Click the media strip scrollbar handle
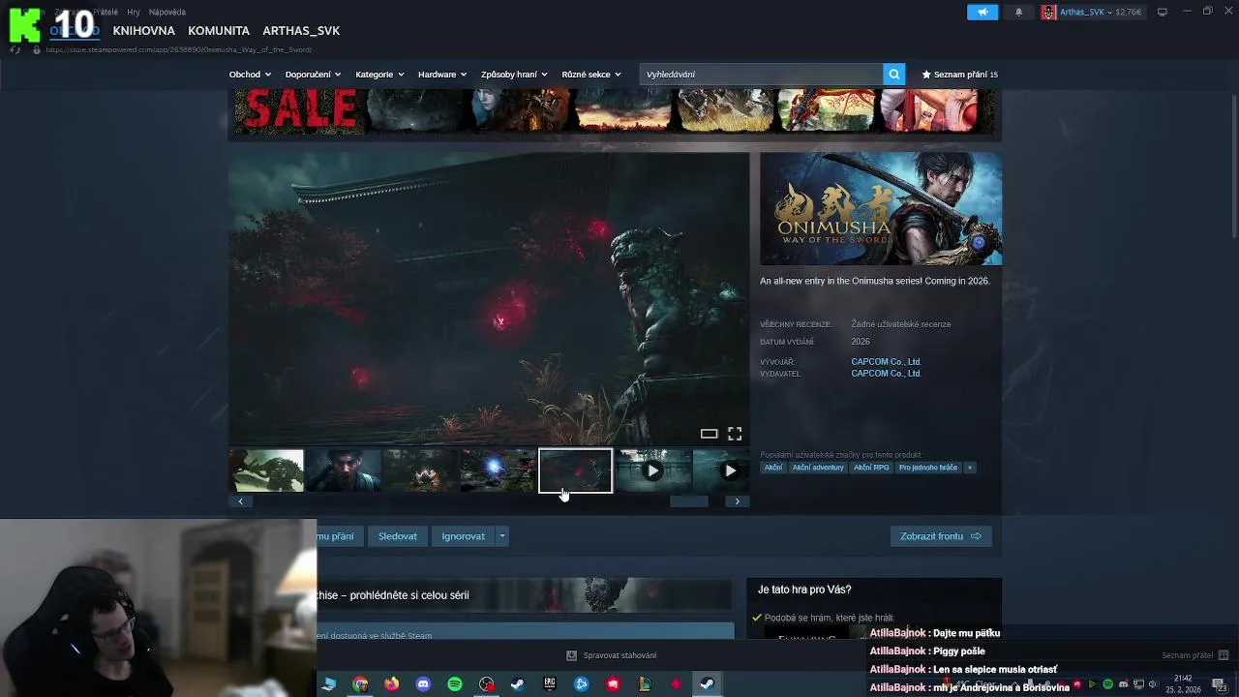The image size is (1239, 697). click(x=689, y=501)
